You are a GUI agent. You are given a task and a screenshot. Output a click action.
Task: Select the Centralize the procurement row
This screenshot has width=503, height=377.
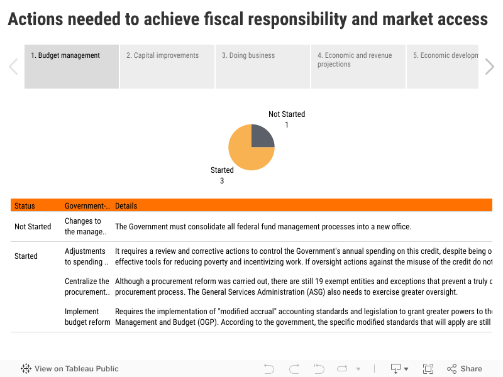click(x=87, y=287)
